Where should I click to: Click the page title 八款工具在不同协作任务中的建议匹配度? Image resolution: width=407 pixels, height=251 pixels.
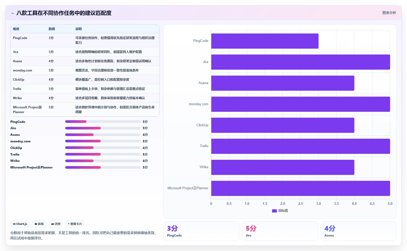click(64, 13)
